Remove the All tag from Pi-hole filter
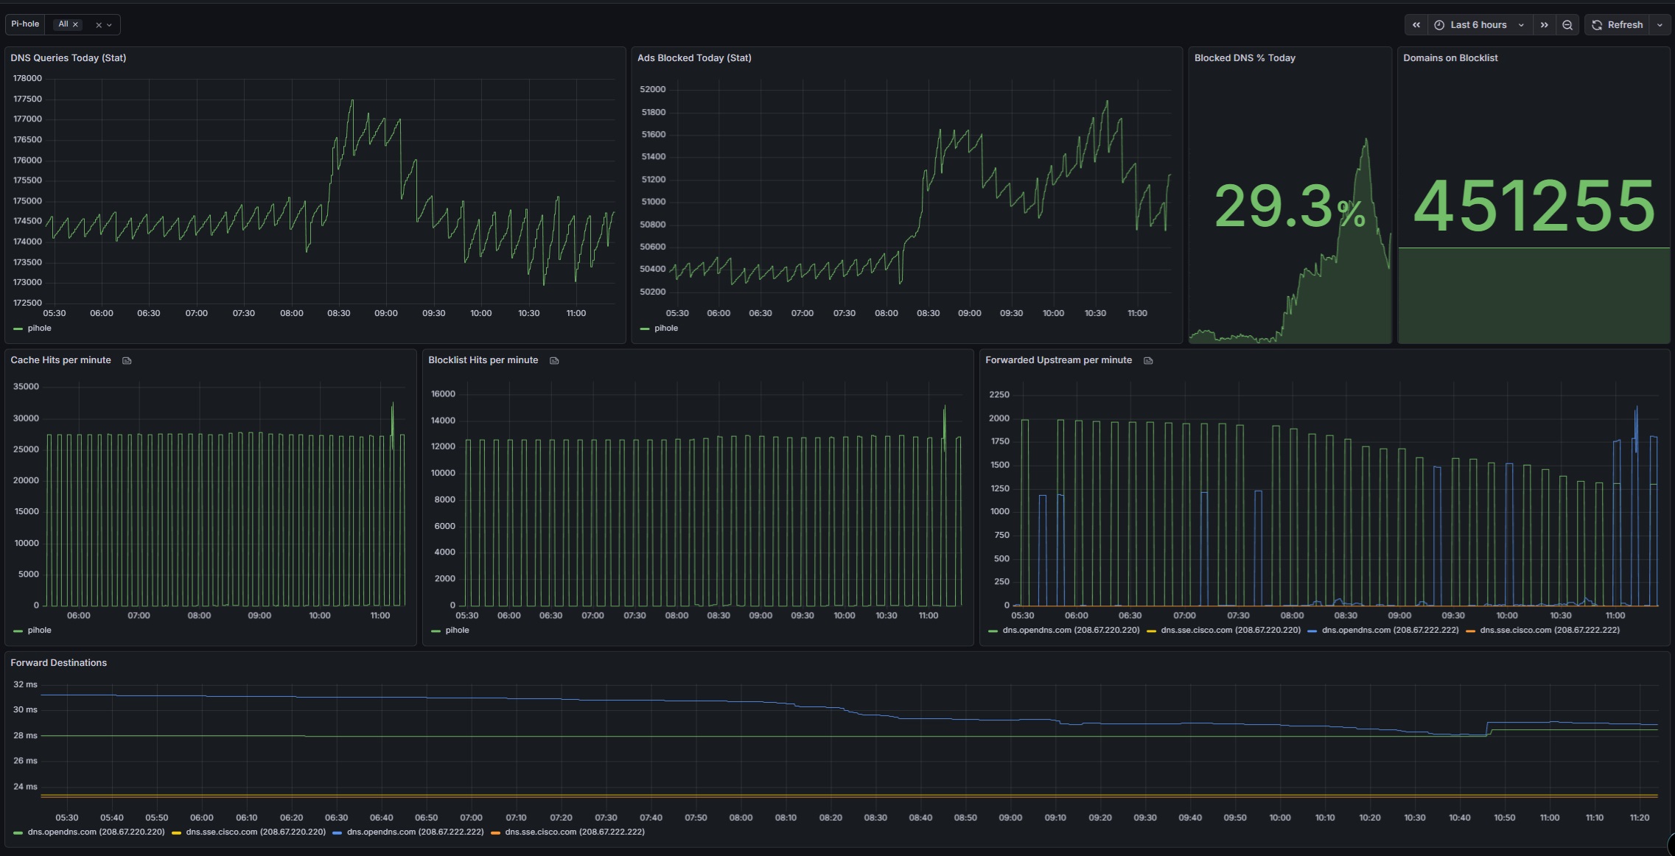This screenshot has height=856, width=1675. point(75,24)
